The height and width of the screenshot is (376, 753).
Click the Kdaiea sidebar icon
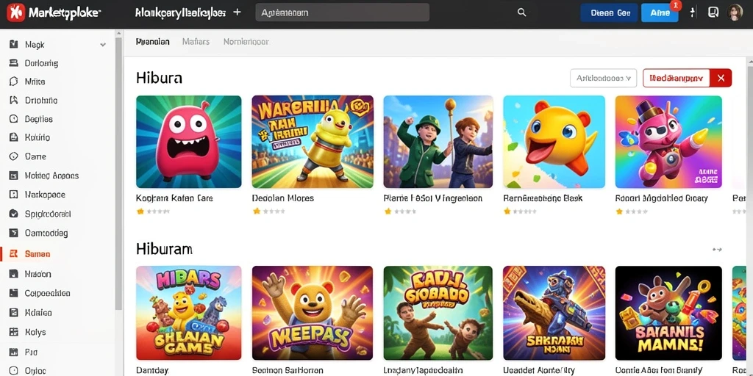[14, 313]
